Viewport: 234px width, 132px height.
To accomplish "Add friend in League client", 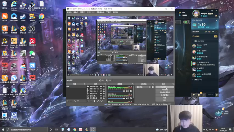I will point(206,32).
